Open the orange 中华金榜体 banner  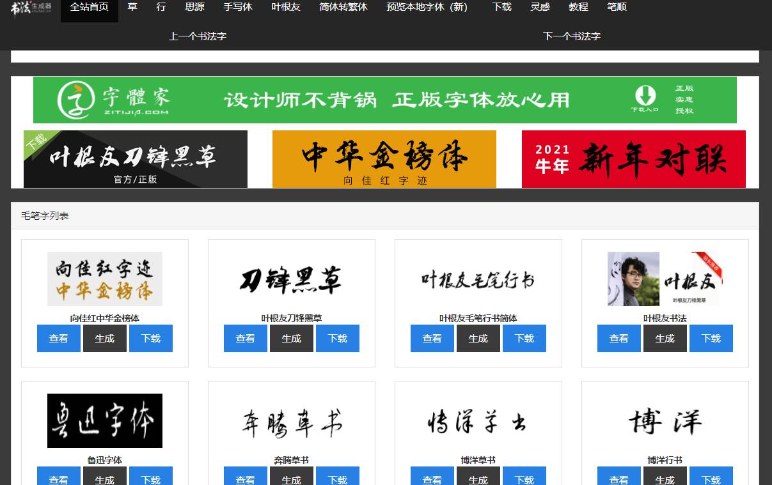point(384,159)
